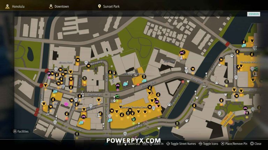Select the Anaconda Shopping Center label
Viewport: 268px width, 150px height.
pyautogui.click(x=134, y=108)
